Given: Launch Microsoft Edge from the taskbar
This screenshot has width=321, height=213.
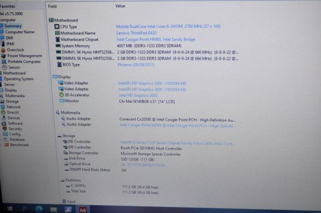Looking at the screenshot, I should click(x=39, y=209).
